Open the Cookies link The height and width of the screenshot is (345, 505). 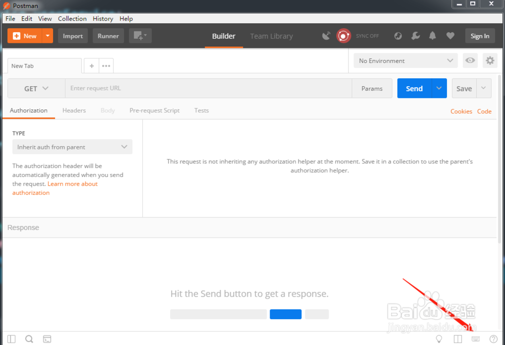(x=461, y=111)
